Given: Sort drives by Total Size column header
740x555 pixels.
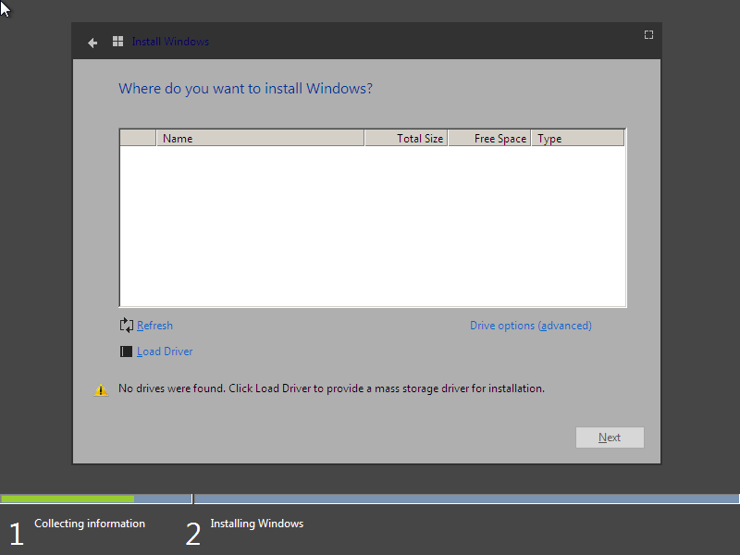Looking at the screenshot, I should pos(406,138).
